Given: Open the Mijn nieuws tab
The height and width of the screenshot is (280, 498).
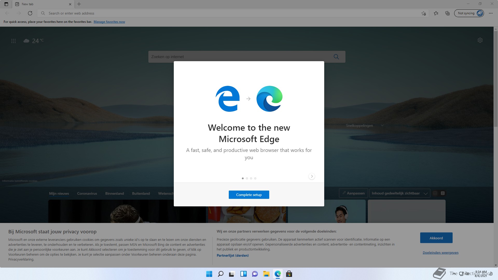Looking at the screenshot, I should tap(59, 193).
